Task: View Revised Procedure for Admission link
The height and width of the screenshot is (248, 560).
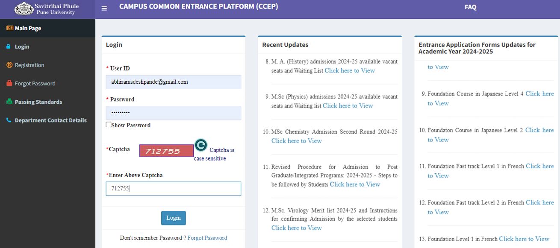Action: click(x=355, y=184)
